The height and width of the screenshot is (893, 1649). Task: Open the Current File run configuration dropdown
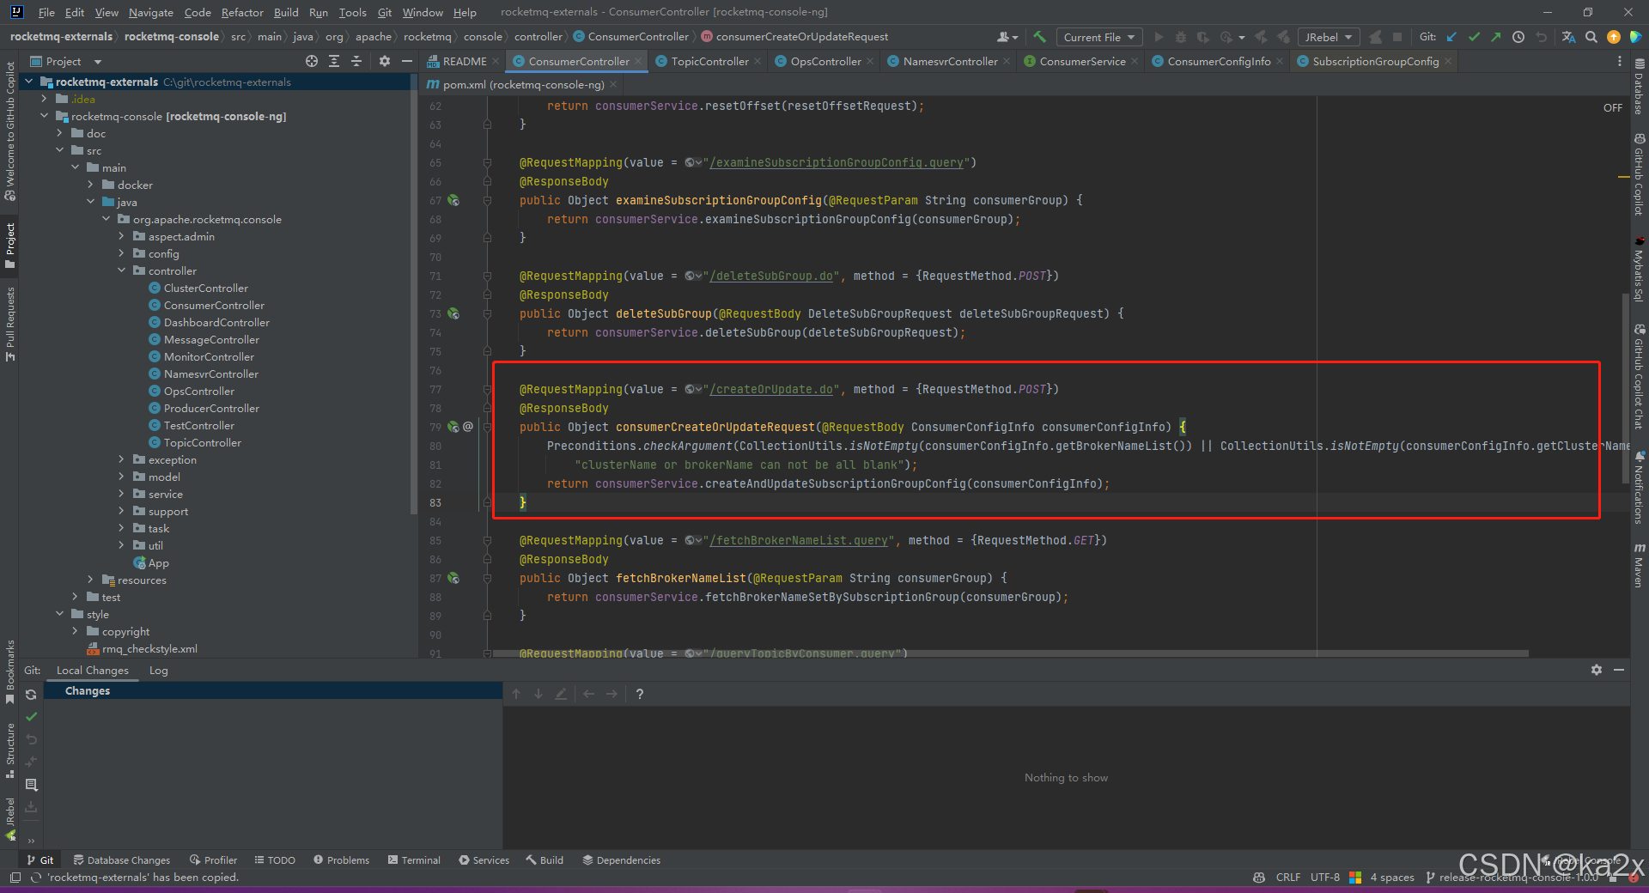coord(1098,37)
